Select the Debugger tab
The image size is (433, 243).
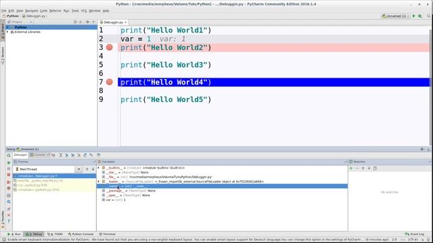point(20,155)
